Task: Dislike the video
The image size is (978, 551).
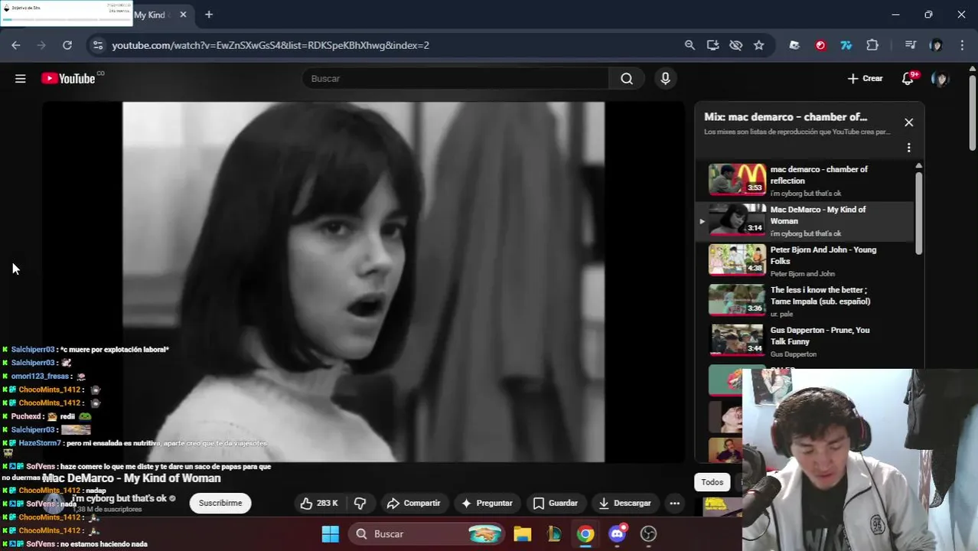Action: coord(360,503)
